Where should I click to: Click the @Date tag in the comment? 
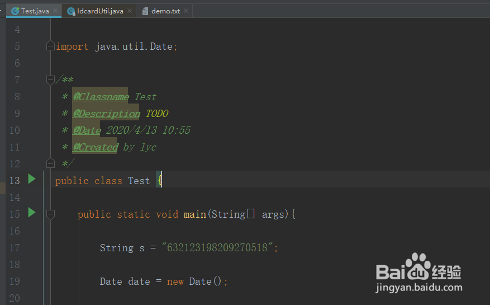87,130
